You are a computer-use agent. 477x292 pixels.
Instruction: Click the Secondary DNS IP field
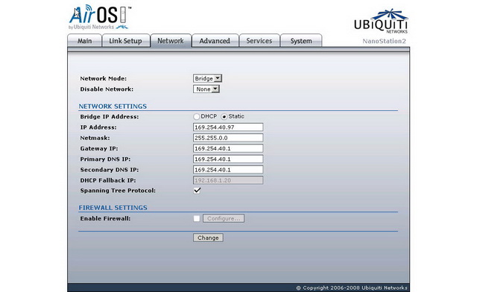[228, 170]
